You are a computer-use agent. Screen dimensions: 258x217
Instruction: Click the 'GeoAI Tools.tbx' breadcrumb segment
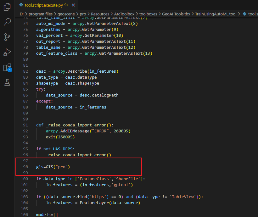176,14
